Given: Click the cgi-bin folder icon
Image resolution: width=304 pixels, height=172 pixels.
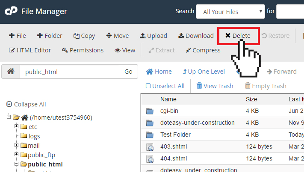Looking at the screenshot, I should (150, 111).
